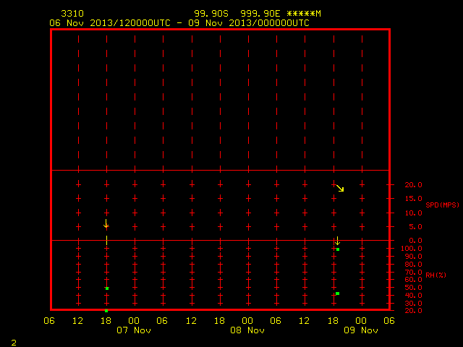Click the station ID 3310 header
The height and width of the screenshot is (347, 463).
(72, 14)
